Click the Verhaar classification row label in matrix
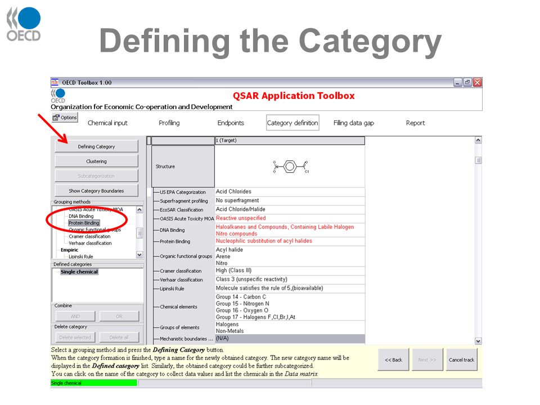This screenshot has width=540, height=405. (x=182, y=280)
